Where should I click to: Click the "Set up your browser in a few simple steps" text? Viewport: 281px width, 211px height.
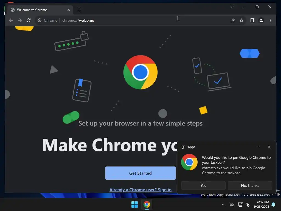pyautogui.click(x=140, y=123)
